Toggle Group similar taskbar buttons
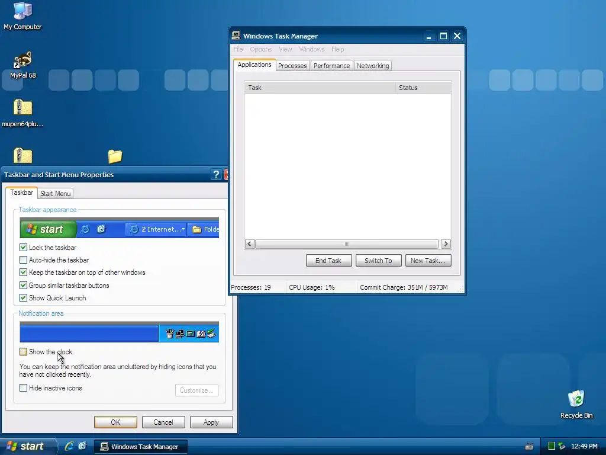The width and height of the screenshot is (606, 455). [23, 285]
